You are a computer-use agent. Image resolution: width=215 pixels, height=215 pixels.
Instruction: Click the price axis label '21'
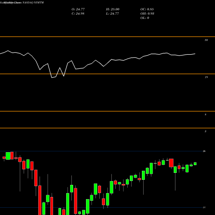coord(204,207)
